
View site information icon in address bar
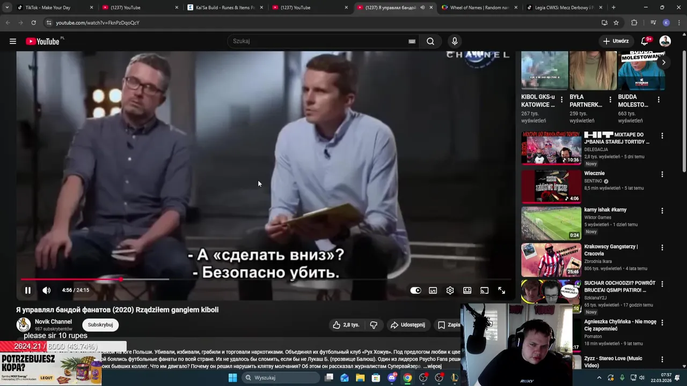[x=49, y=23]
